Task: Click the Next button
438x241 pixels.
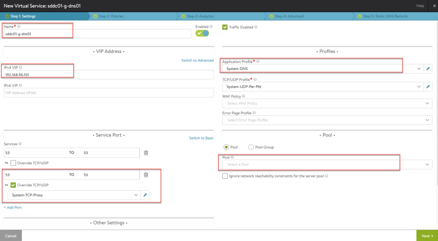Action: pyautogui.click(x=427, y=235)
